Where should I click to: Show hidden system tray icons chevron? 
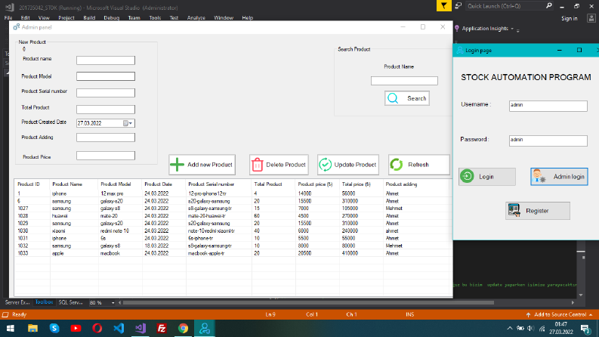pos(510,328)
